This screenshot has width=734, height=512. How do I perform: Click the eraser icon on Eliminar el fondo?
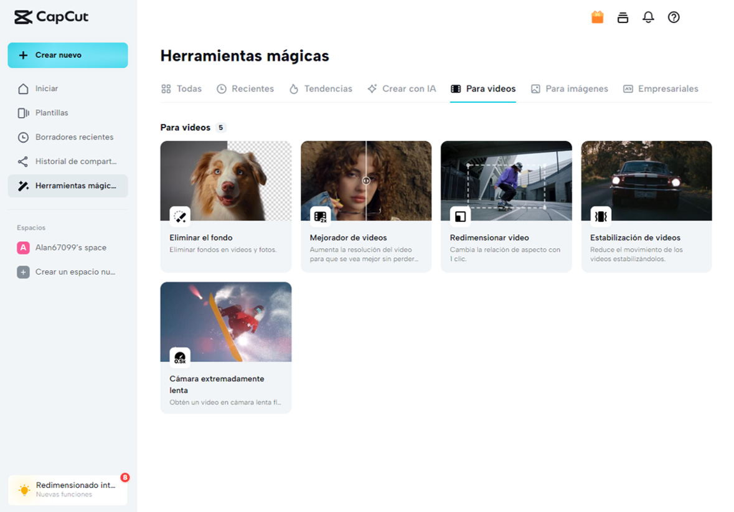pyautogui.click(x=180, y=216)
